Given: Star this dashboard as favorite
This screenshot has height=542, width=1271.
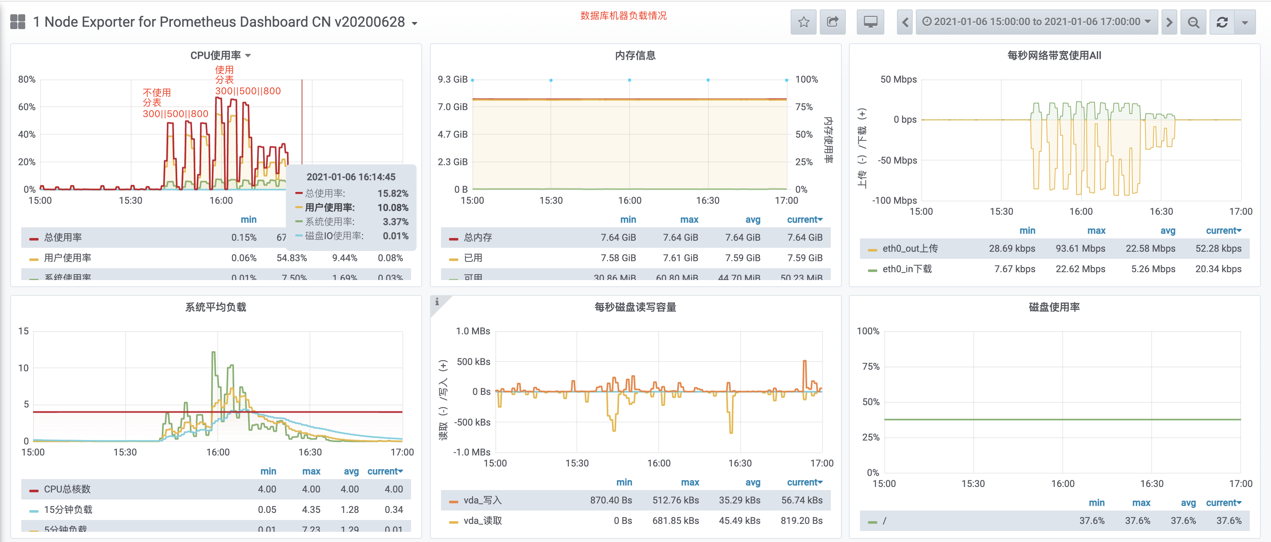Looking at the screenshot, I should coord(803,22).
